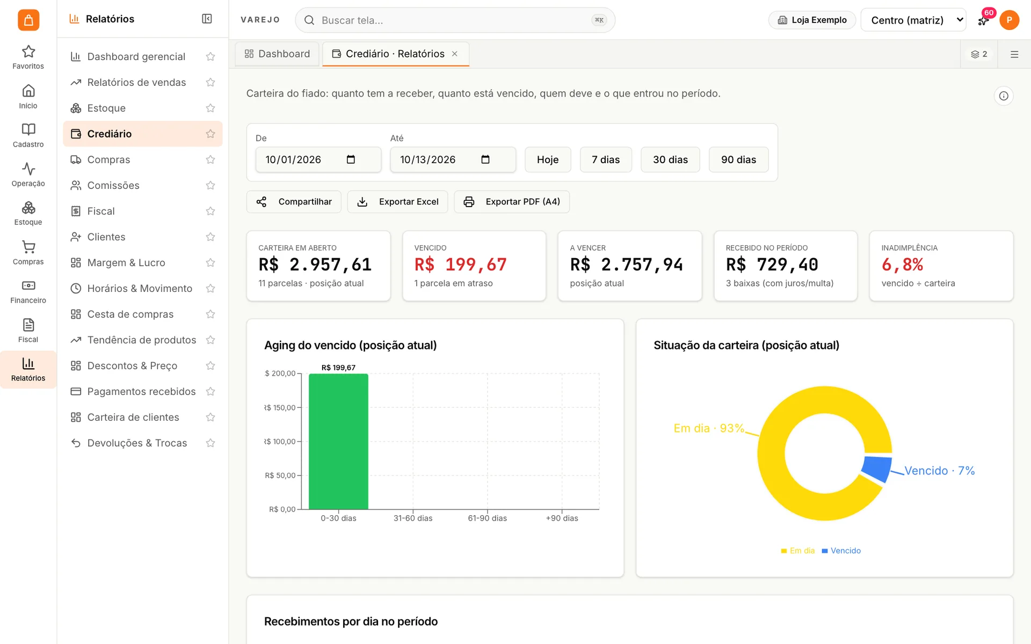Go to Início home icon
1031x644 pixels.
point(28,97)
